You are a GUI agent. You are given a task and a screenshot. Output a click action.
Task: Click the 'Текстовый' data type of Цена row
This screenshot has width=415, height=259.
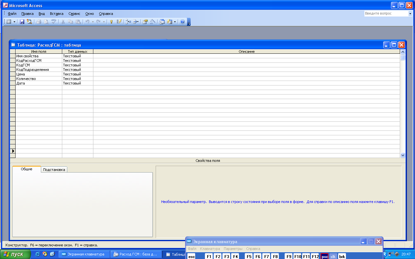pos(77,74)
